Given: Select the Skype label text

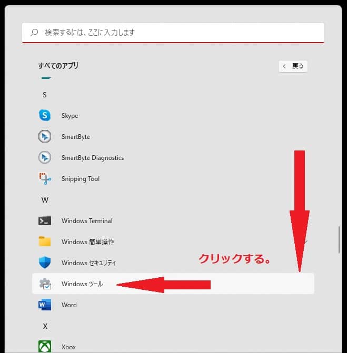Looking at the screenshot, I should click(70, 116).
